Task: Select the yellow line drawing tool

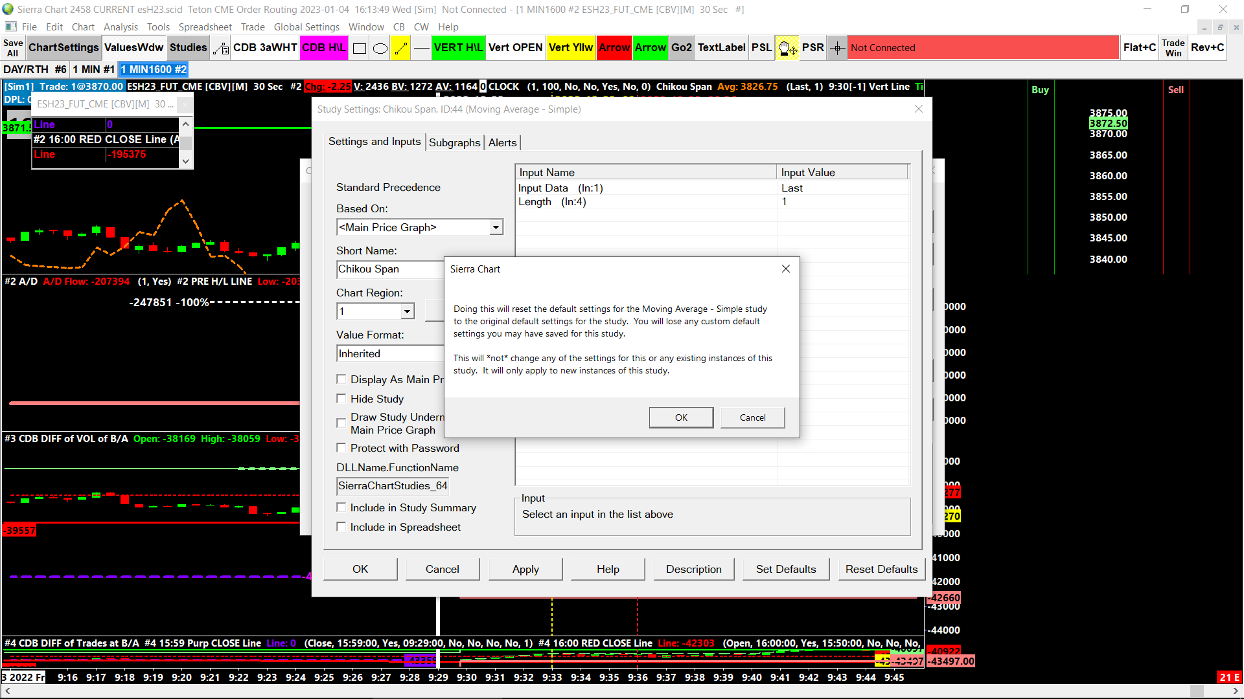Action: pyautogui.click(x=401, y=48)
